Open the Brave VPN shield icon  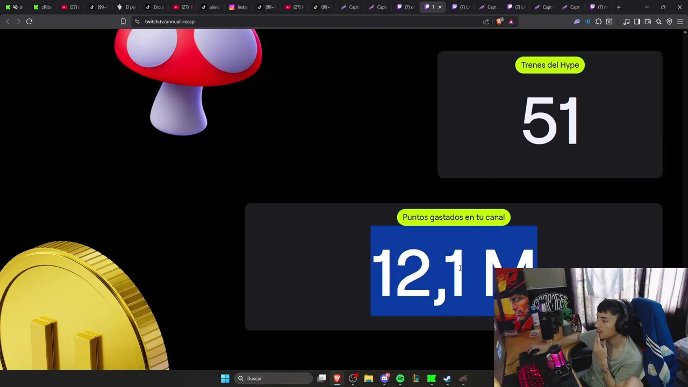(x=669, y=21)
